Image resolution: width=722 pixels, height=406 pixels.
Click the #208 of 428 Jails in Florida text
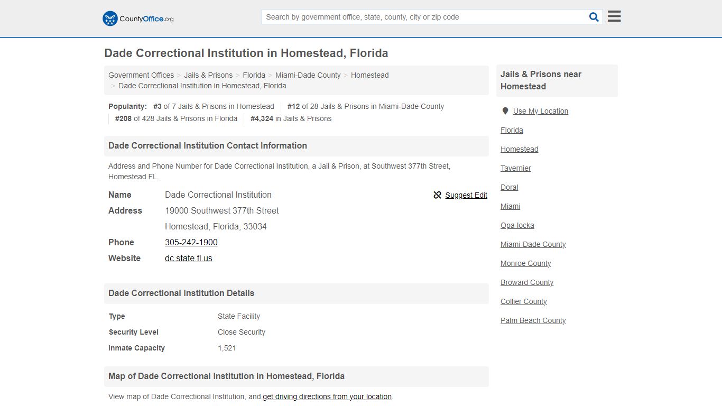176,118
